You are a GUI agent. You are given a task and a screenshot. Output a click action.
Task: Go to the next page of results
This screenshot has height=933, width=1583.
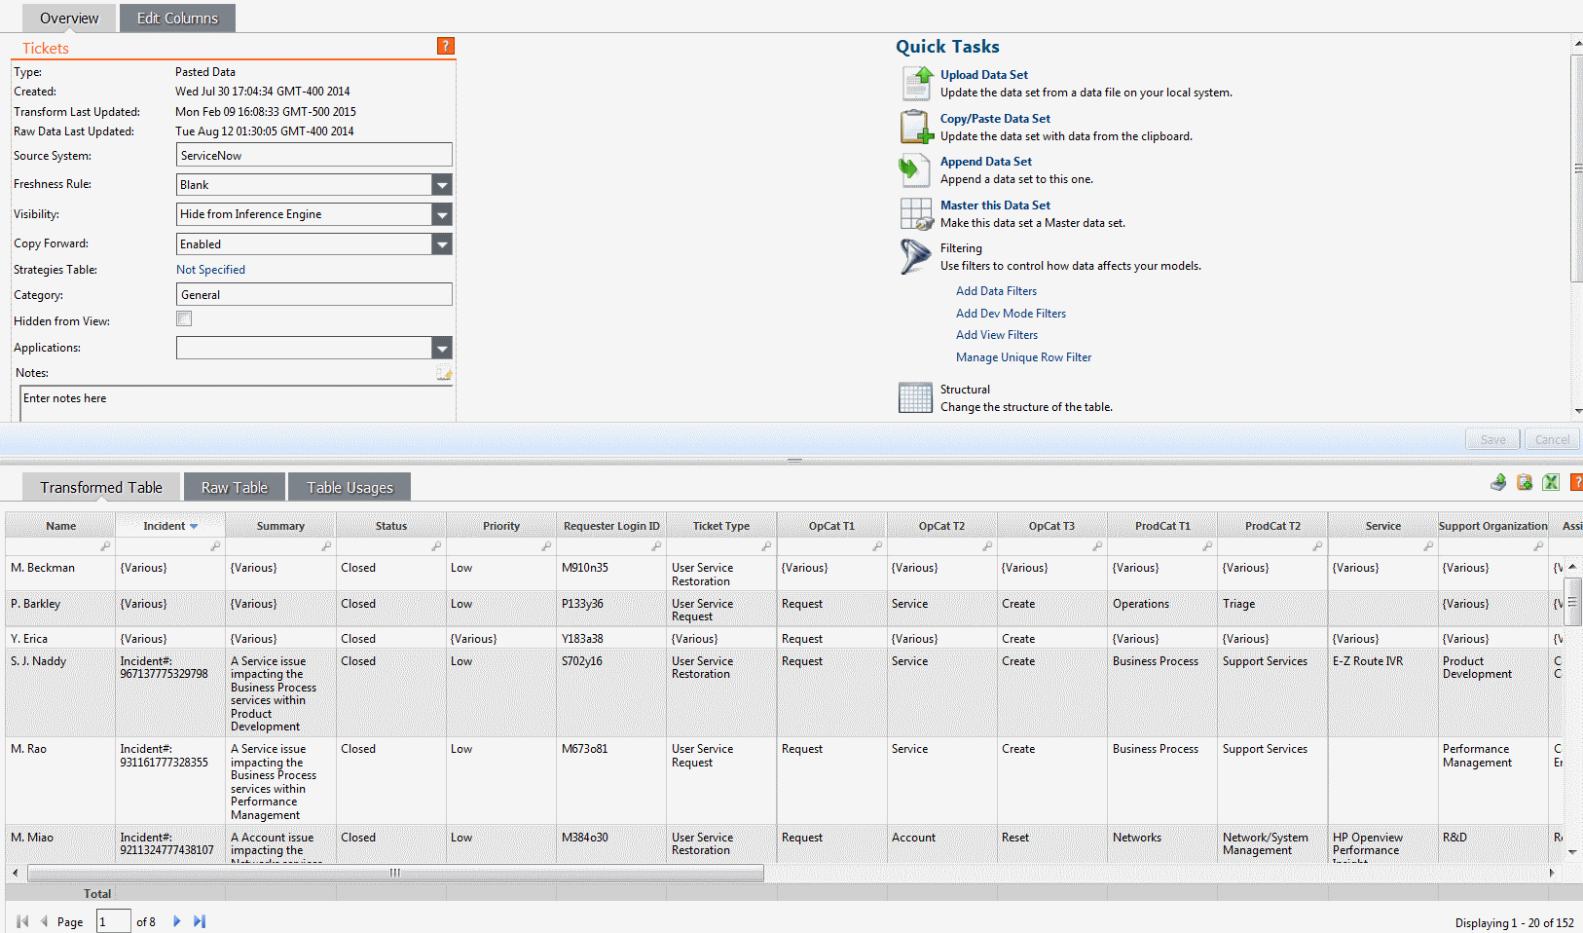coord(177,921)
